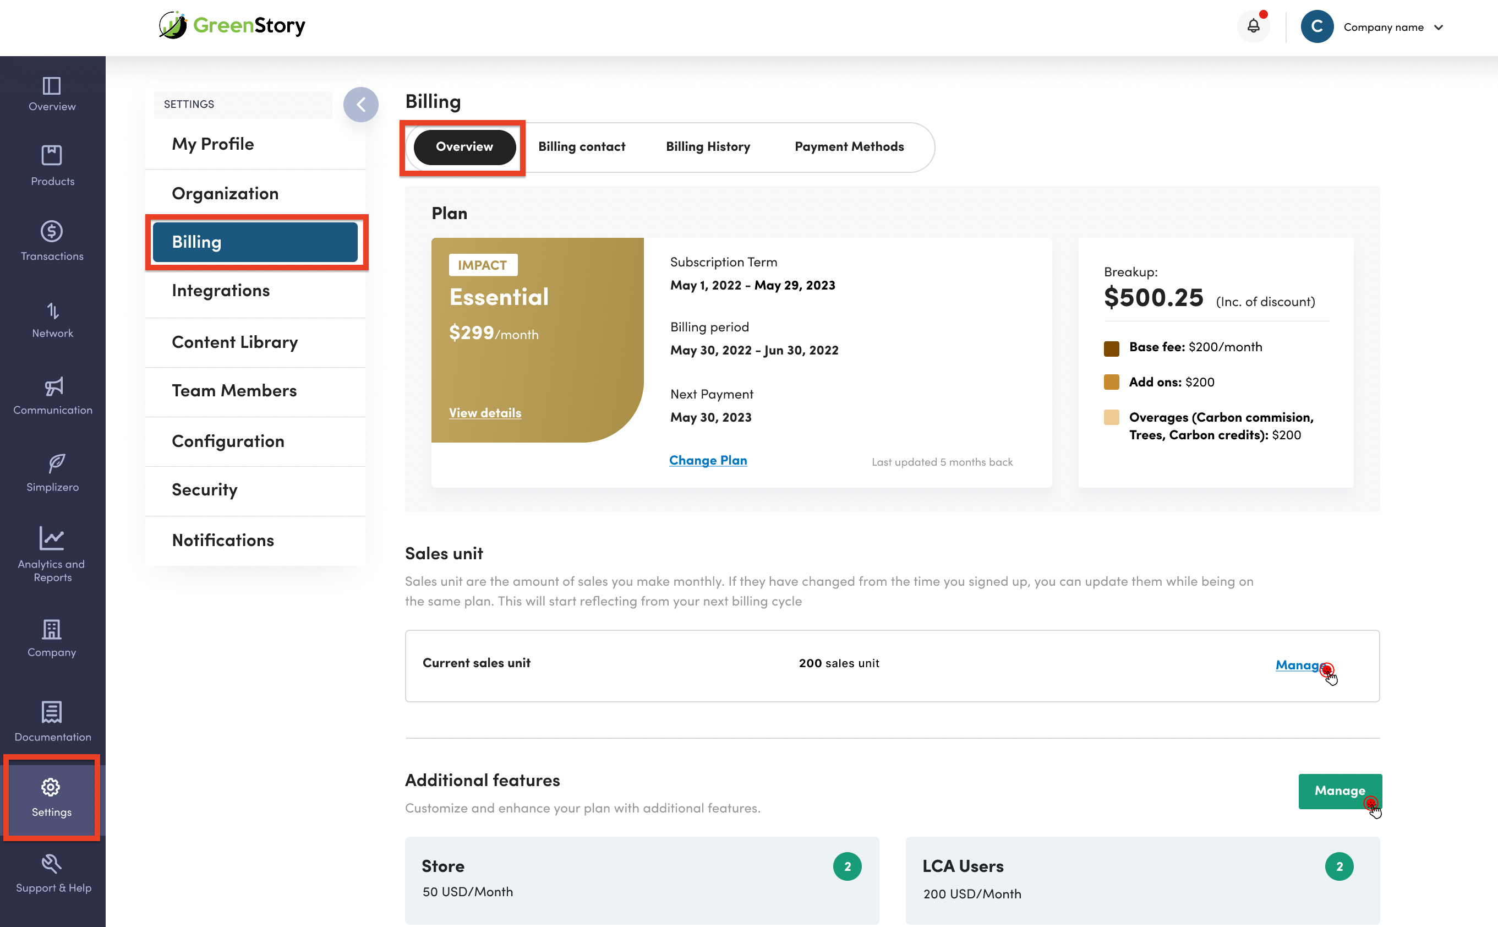The height and width of the screenshot is (927, 1498).
Task: Collapse settings panel with chevron button
Action: (360, 104)
